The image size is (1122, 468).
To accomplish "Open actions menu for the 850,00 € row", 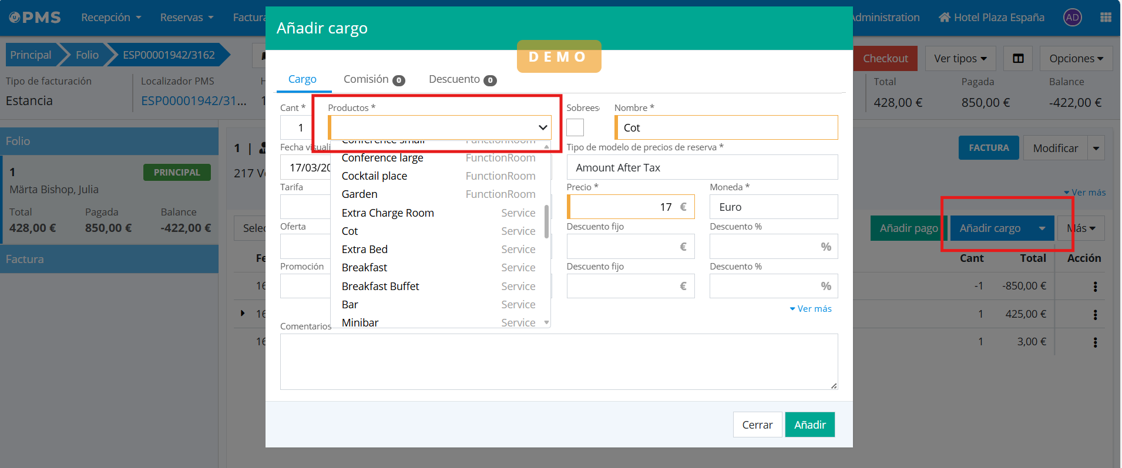I will [1095, 287].
